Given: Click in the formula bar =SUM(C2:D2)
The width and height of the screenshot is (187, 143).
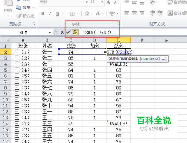Looking at the screenshot, I should click(133, 33).
